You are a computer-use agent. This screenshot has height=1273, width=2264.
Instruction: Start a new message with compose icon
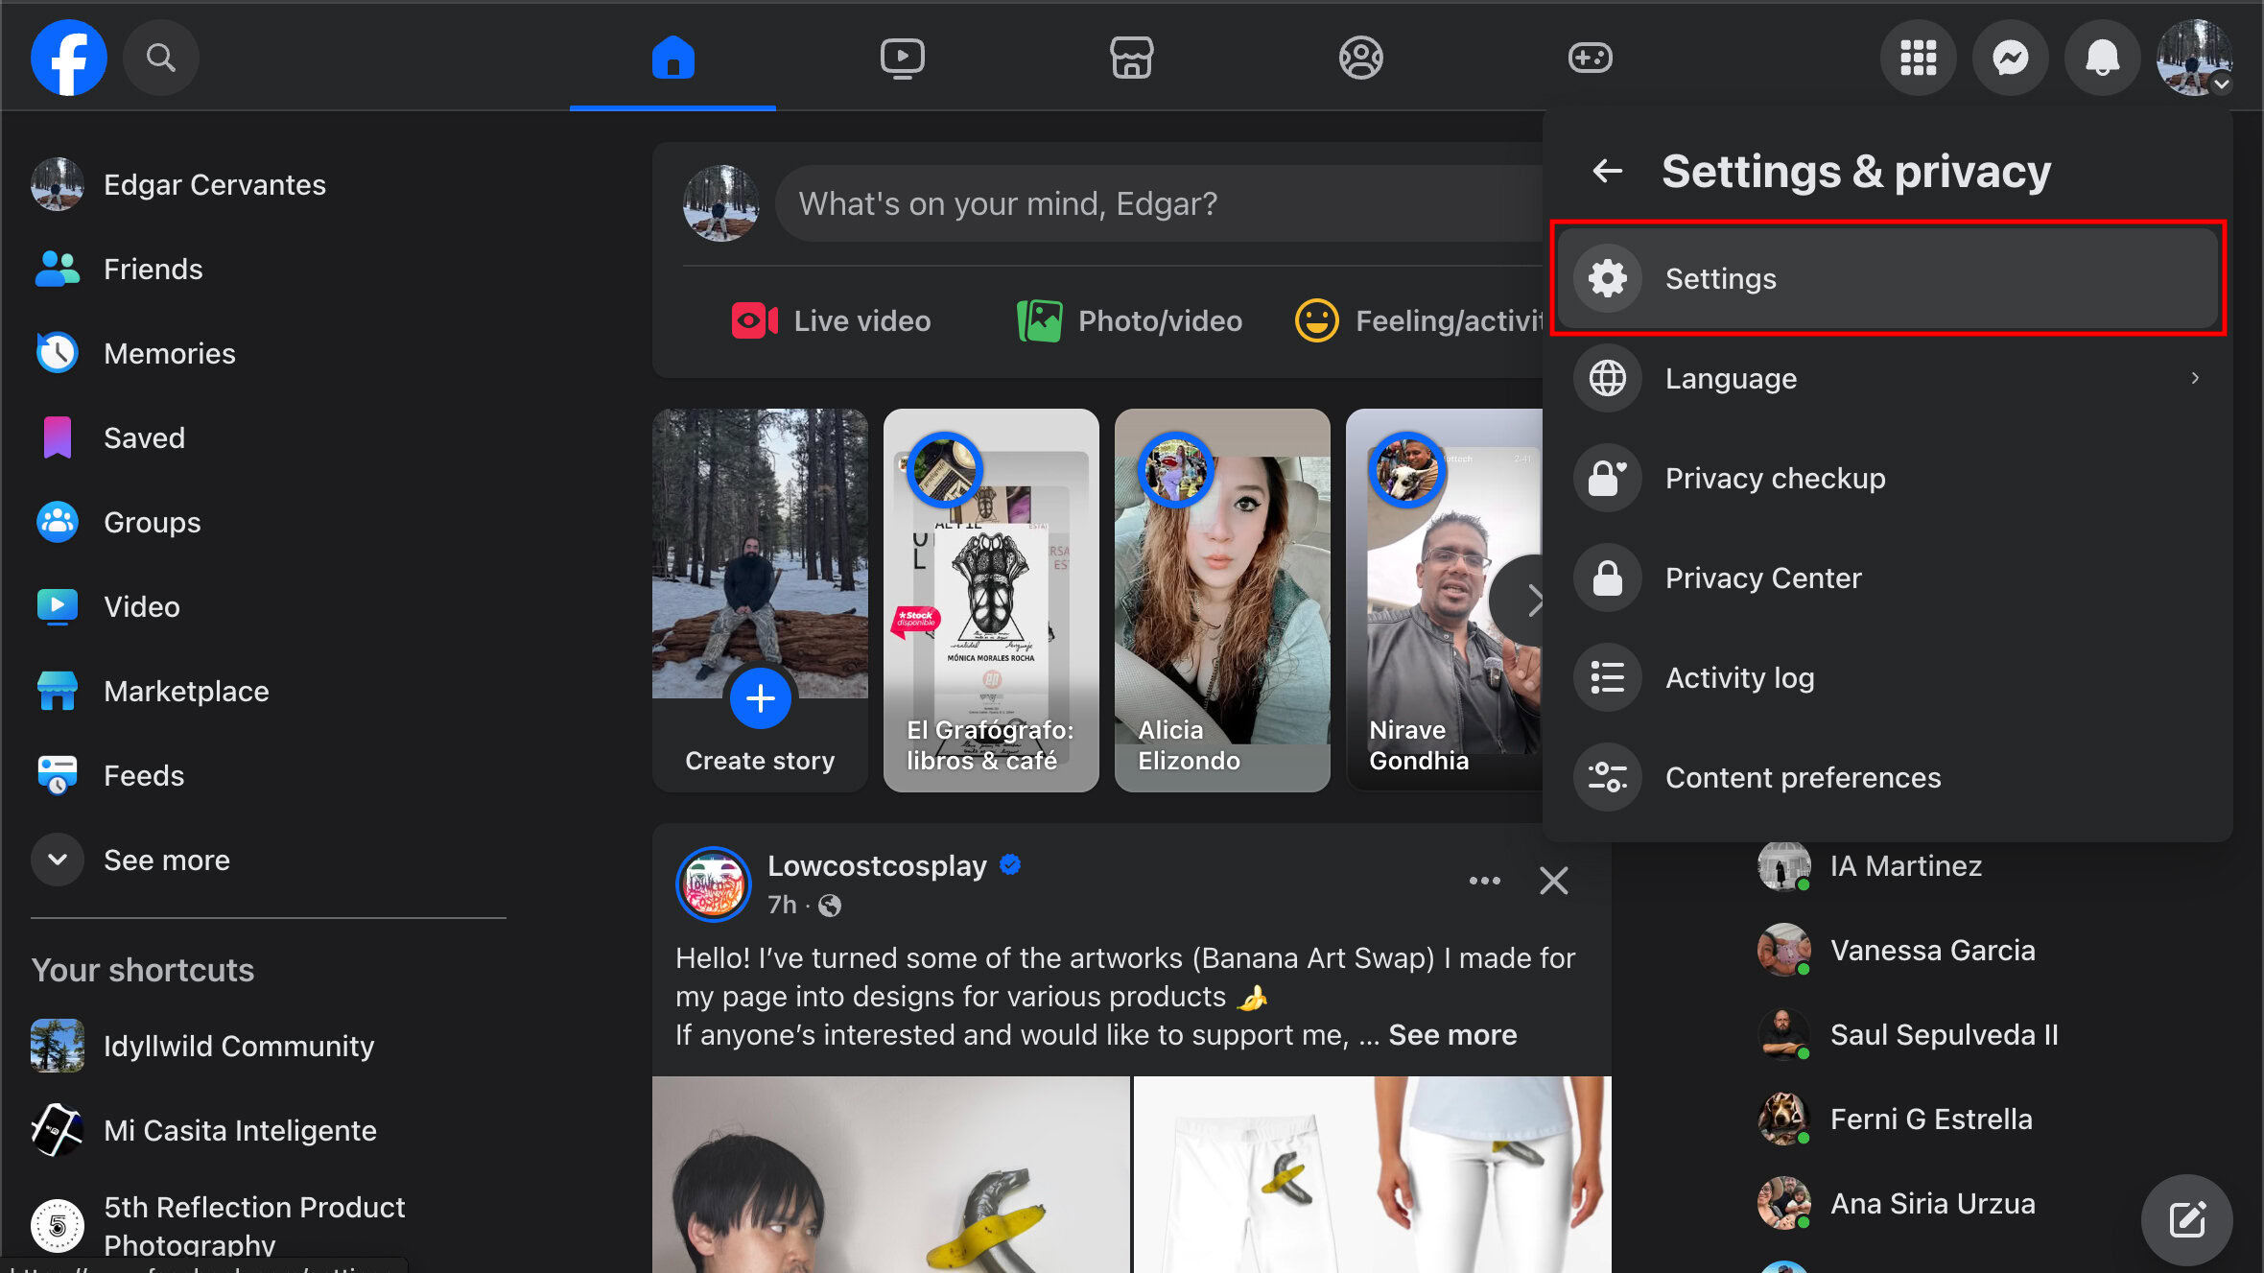click(2186, 1219)
